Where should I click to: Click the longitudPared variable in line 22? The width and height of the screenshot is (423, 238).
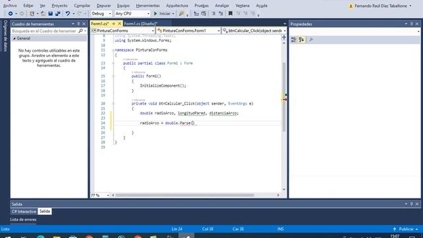191,113
